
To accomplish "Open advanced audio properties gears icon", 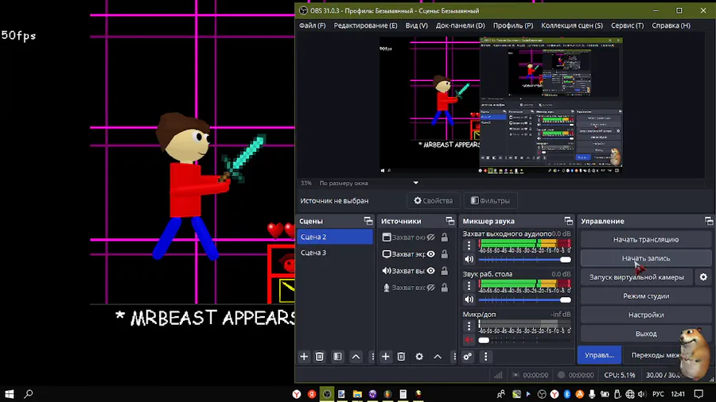I will (468, 357).
